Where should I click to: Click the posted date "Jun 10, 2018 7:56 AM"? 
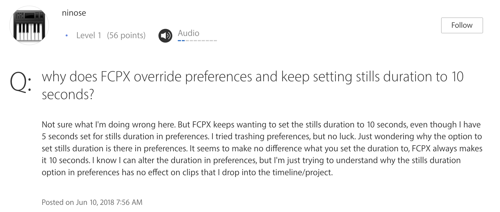point(109,202)
